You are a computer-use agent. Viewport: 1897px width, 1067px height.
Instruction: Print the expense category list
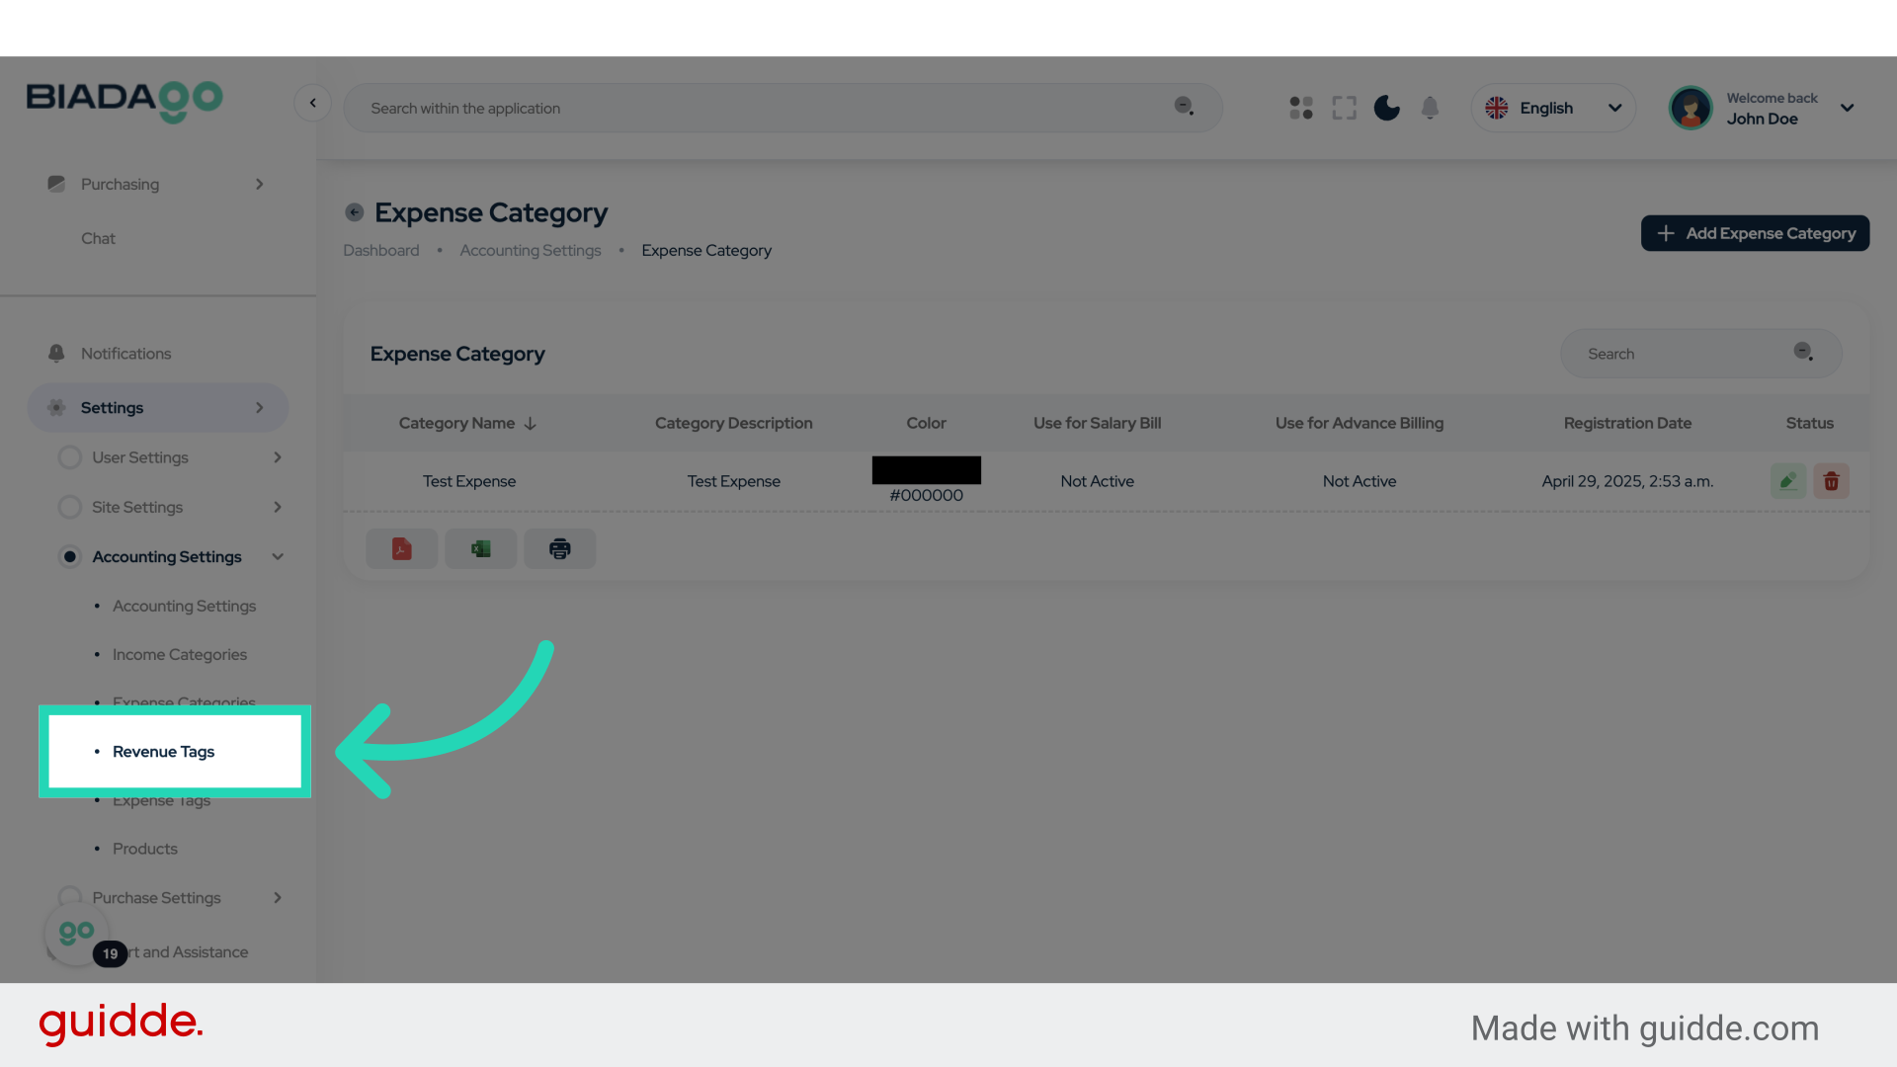[559, 548]
